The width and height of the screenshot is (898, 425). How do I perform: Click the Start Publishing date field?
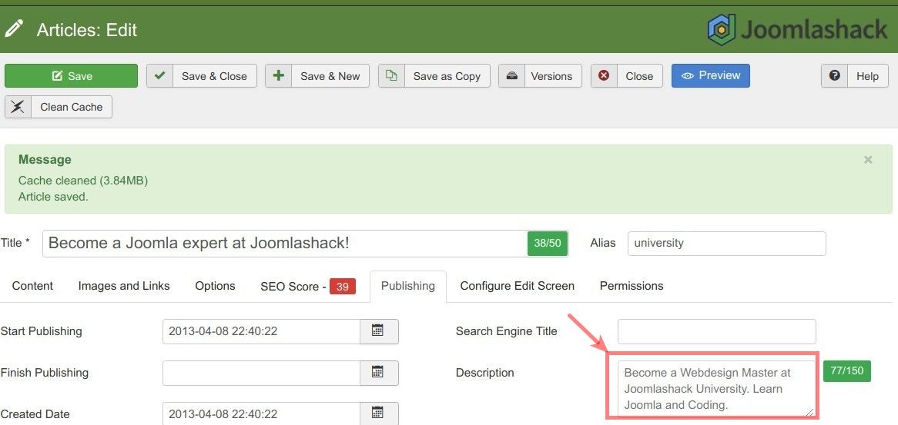(x=261, y=331)
